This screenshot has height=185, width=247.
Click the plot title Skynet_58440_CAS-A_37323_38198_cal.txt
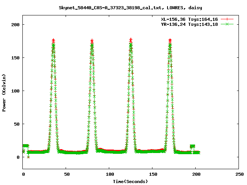pyautogui.click(x=130, y=8)
